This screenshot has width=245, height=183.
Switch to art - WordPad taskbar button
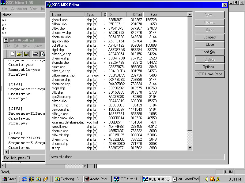pos(186,179)
